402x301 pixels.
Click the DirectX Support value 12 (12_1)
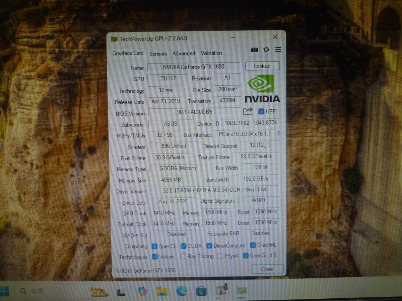[x=260, y=145]
